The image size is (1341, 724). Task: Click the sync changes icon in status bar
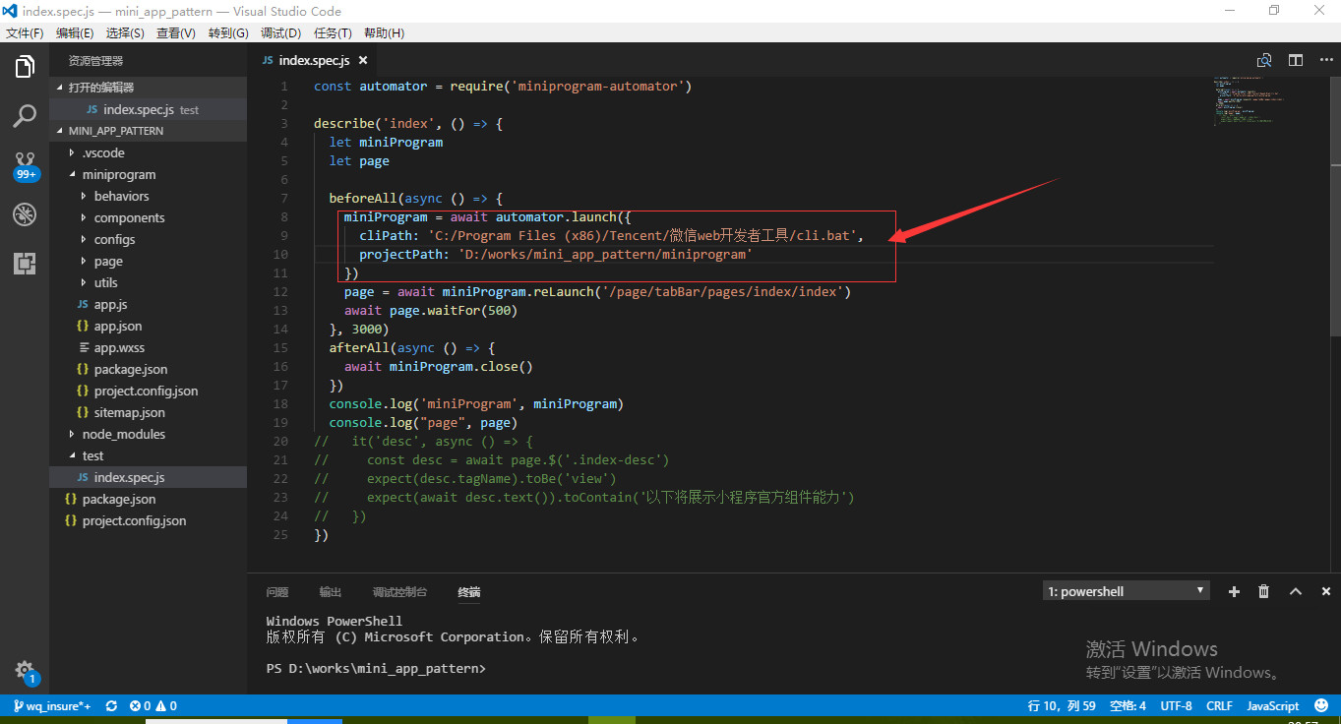click(x=111, y=705)
